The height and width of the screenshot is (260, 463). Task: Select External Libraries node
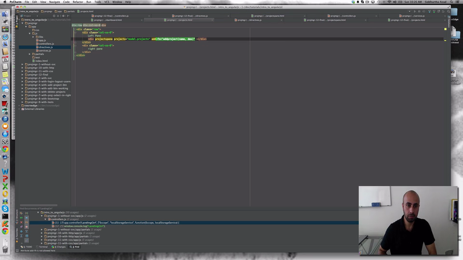34,109
